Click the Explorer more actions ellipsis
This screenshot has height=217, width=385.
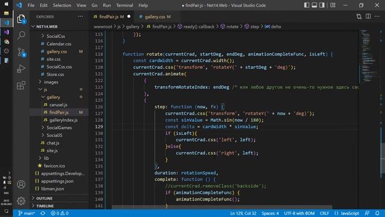(80, 16)
